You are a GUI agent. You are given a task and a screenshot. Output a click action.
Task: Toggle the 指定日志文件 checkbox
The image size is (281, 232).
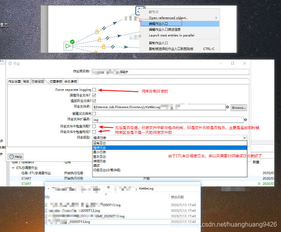94,95
